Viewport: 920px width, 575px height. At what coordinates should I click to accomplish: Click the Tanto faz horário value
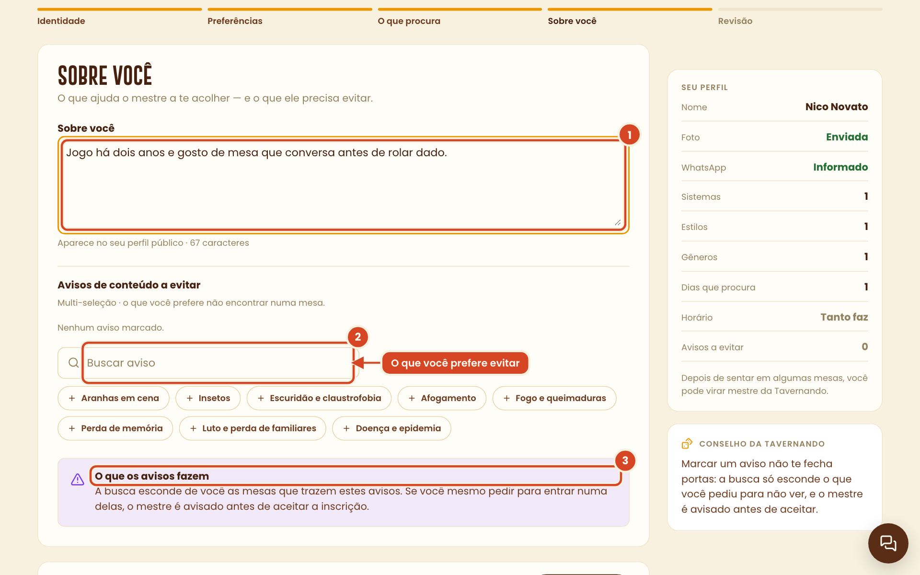[844, 317]
